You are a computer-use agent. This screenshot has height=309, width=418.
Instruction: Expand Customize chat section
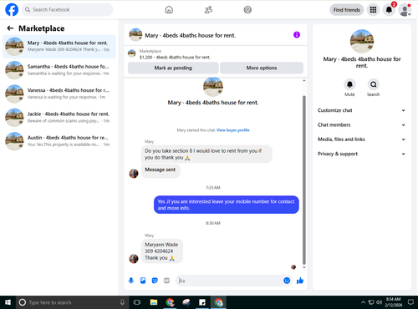(362, 110)
